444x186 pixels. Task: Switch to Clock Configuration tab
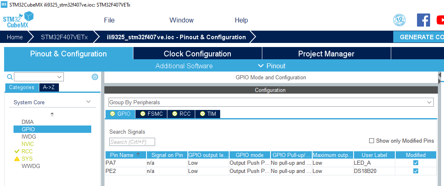[197, 54]
